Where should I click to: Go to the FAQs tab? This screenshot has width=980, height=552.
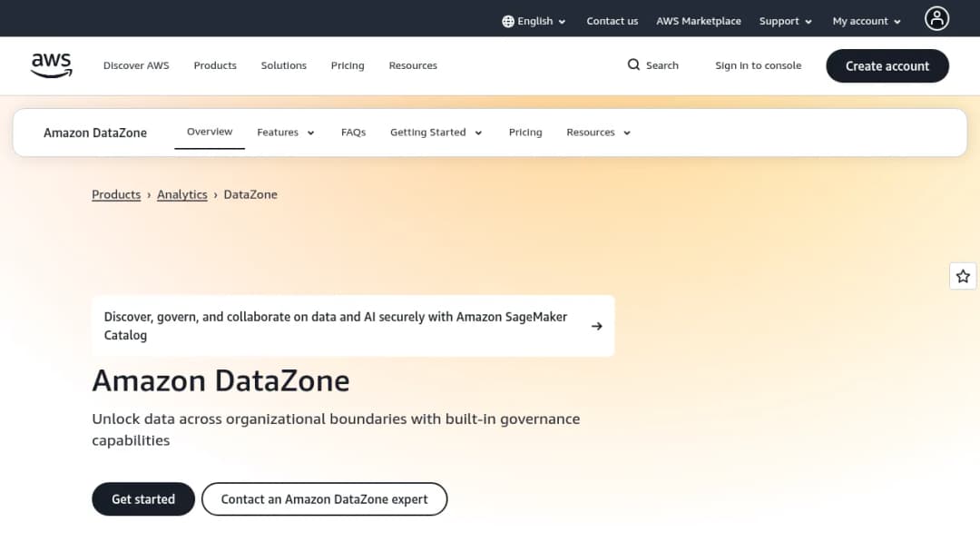click(353, 133)
